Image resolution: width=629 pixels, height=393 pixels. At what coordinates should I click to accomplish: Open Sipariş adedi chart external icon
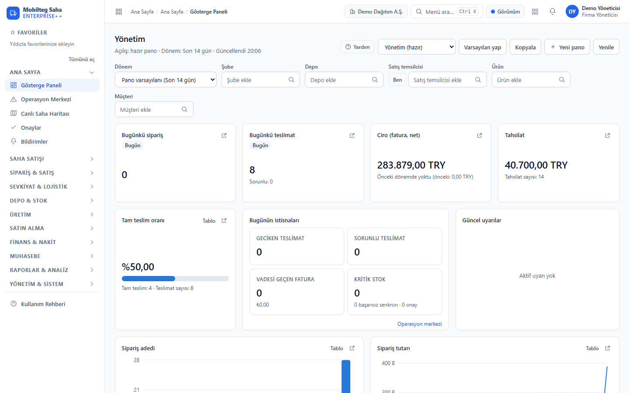[x=352, y=348]
